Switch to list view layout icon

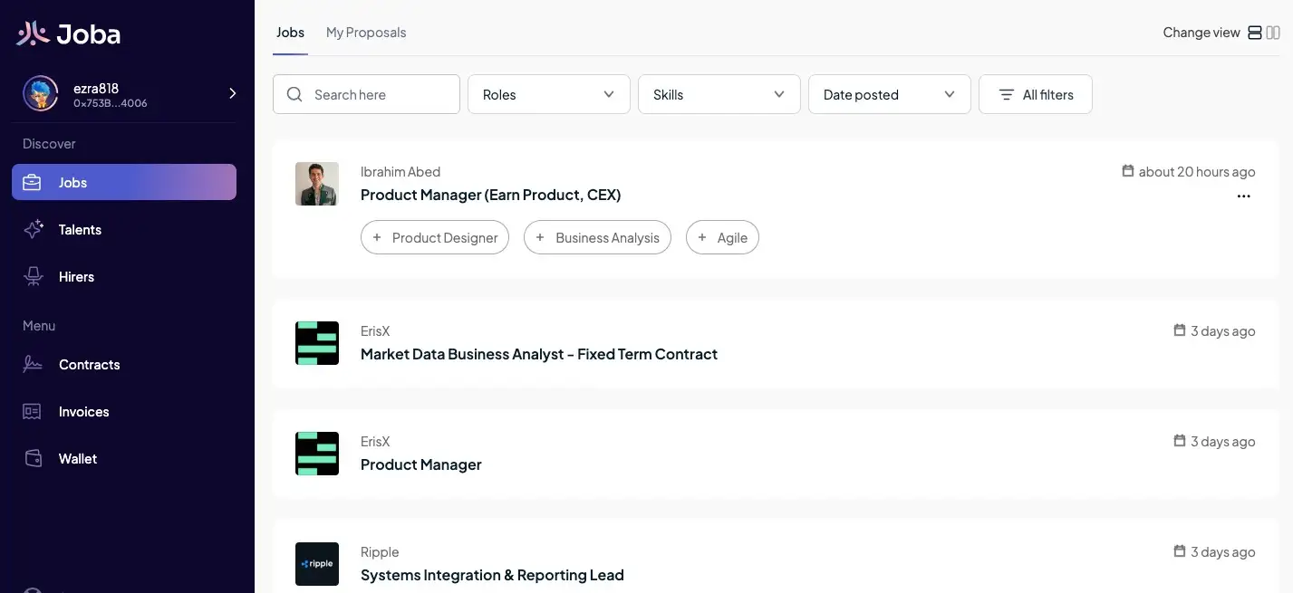[1255, 33]
